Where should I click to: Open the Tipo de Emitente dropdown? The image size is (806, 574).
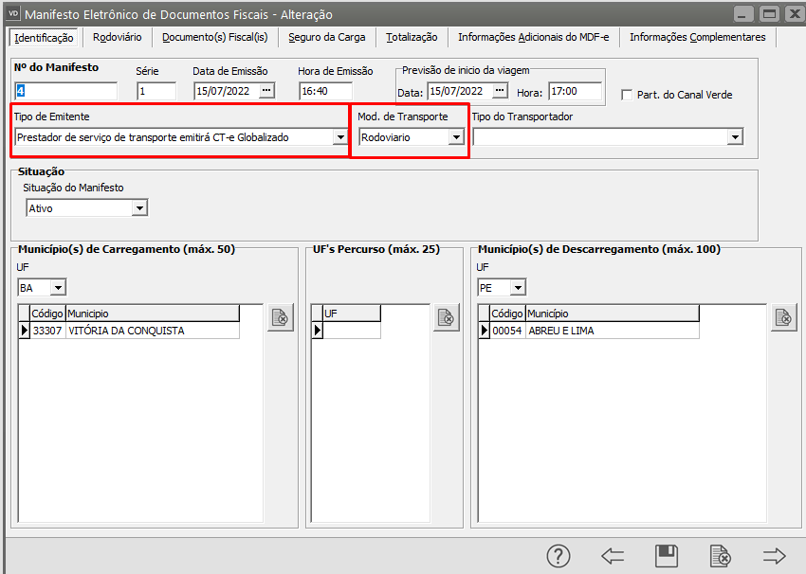tap(339, 137)
